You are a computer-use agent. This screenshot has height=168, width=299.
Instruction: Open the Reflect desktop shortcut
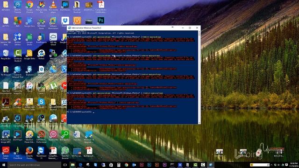click(41, 55)
